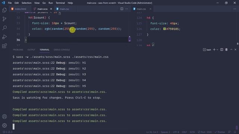Image resolution: width=239 pixels, height=134 pixels.
Task: Open the Search view in activity bar
Action: click(x=4, y=28)
